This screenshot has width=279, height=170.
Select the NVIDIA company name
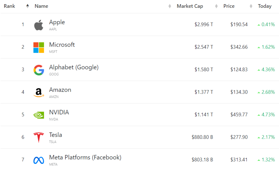(x=59, y=112)
